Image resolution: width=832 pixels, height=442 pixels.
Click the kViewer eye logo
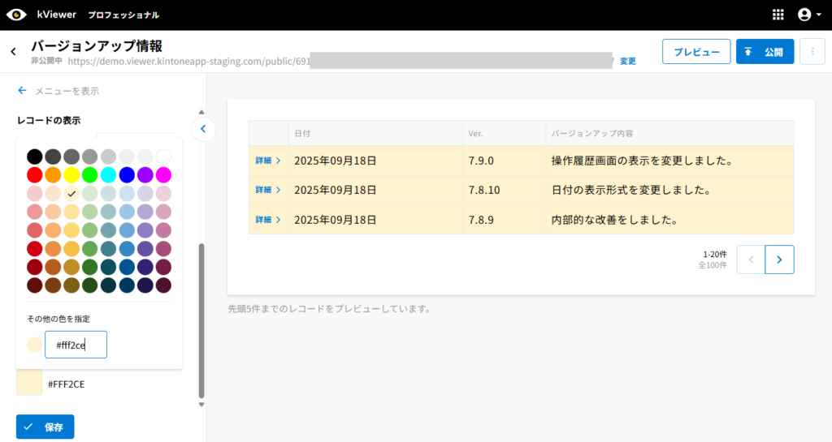16,15
